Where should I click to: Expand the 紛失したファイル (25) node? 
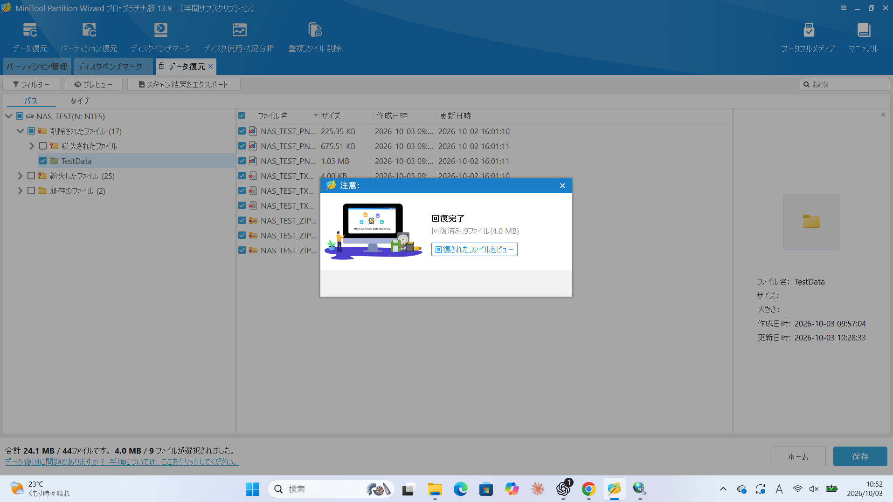point(20,176)
